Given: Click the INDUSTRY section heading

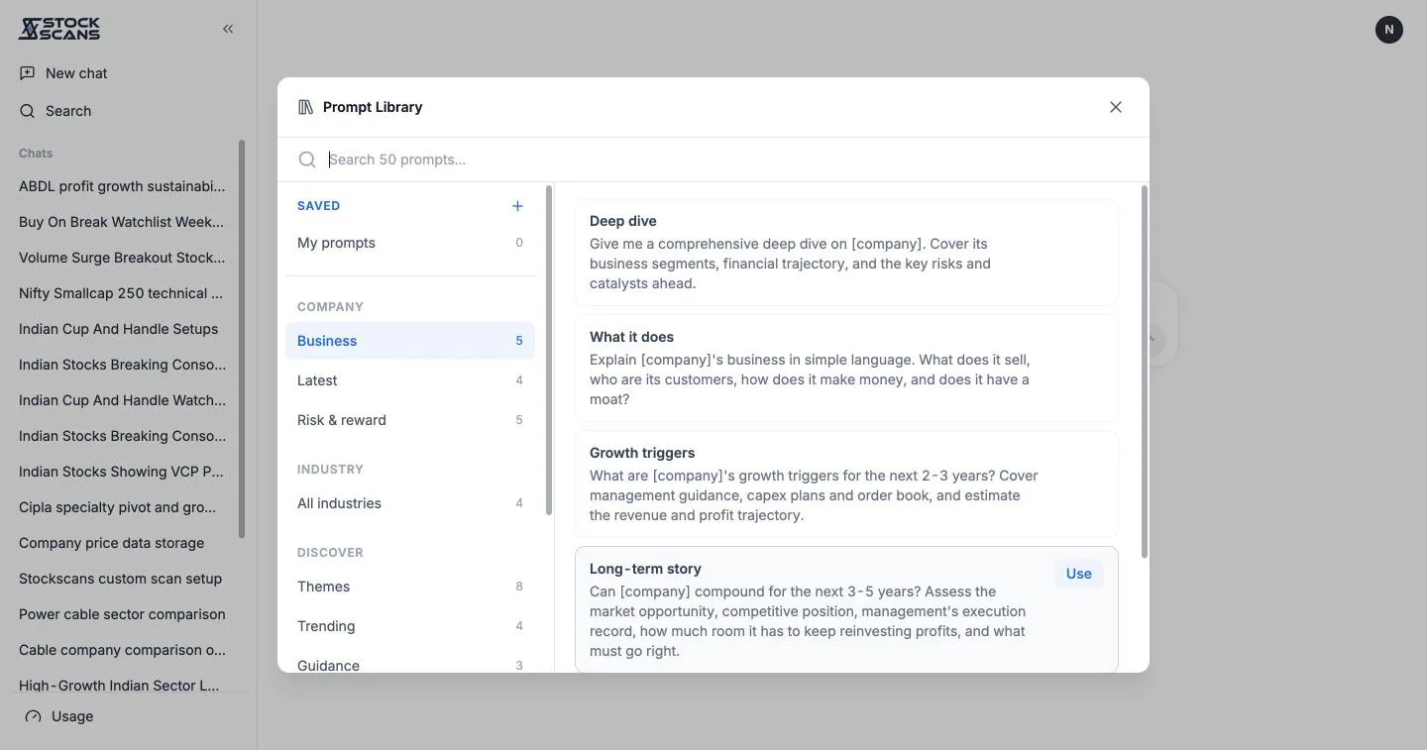Looking at the screenshot, I should click(330, 470).
